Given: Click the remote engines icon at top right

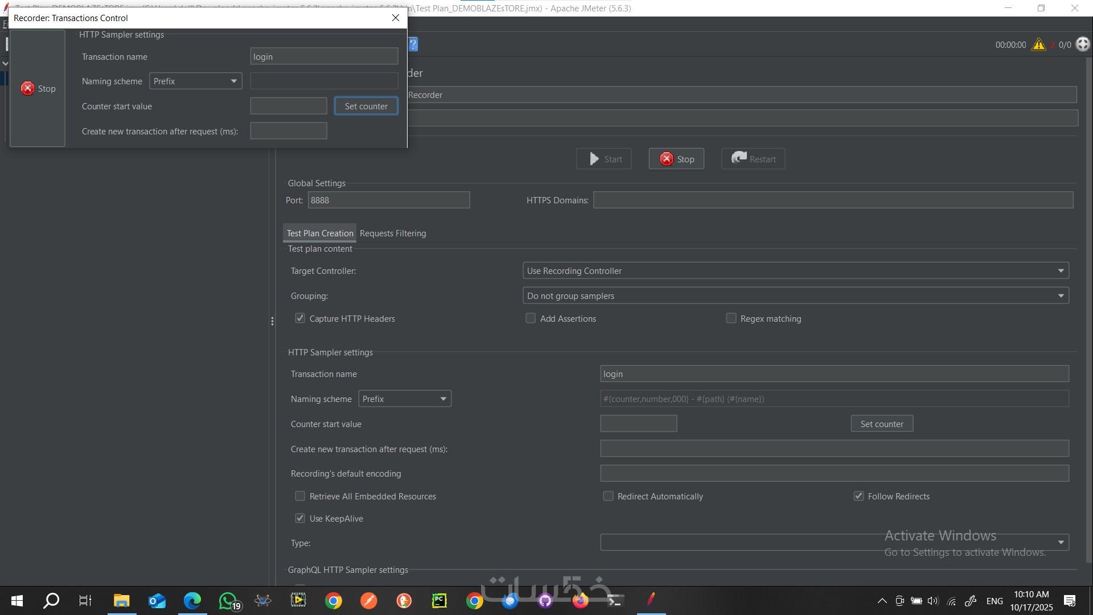Looking at the screenshot, I should [x=1083, y=44].
